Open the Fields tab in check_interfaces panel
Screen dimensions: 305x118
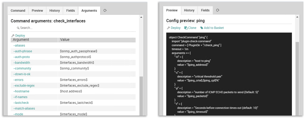click(70, 11)
